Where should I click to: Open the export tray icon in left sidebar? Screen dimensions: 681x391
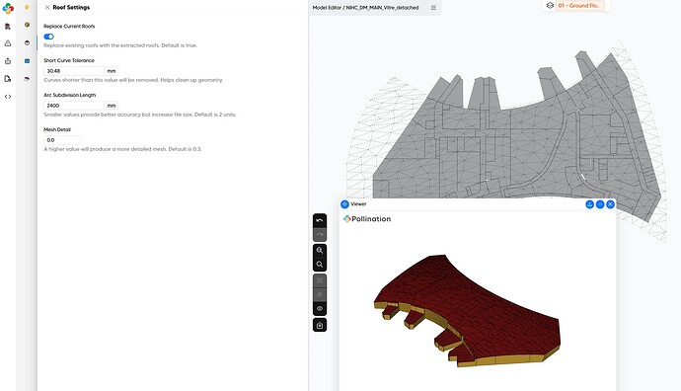pos(8,61)
